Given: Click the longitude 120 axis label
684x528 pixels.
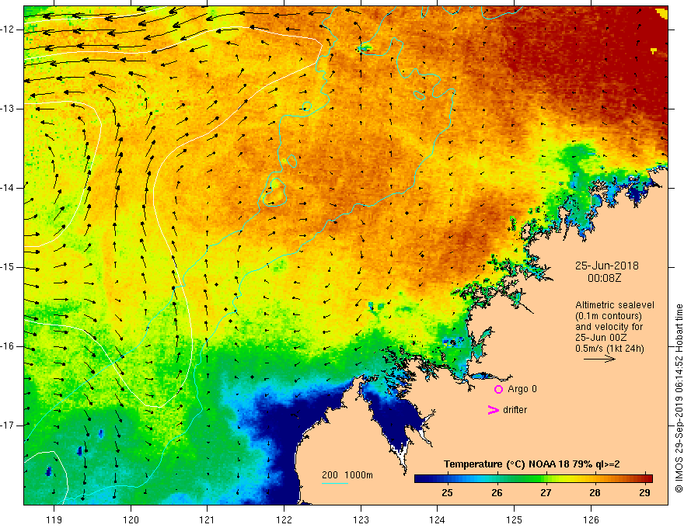Looking at the screenshot, I should [131, 519].
